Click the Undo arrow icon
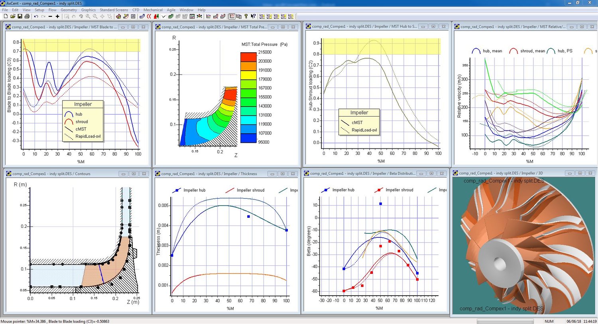598x324 pixels. [35, 16]
